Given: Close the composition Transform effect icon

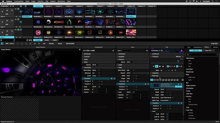Looking at the screenshot, I should pyautogui.click(x=114, y=79).
